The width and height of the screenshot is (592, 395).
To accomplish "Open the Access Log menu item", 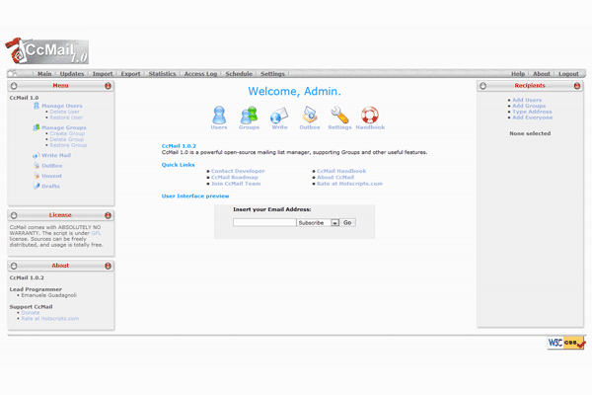I will click(x=200, y=74).
